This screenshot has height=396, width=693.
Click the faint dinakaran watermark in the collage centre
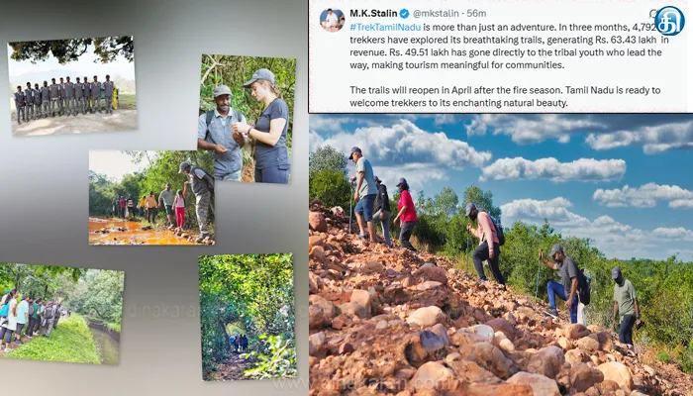pyautogui.click(x=161, y=311)
